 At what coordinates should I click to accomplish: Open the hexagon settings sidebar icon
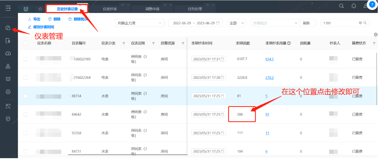click(8, 92)
